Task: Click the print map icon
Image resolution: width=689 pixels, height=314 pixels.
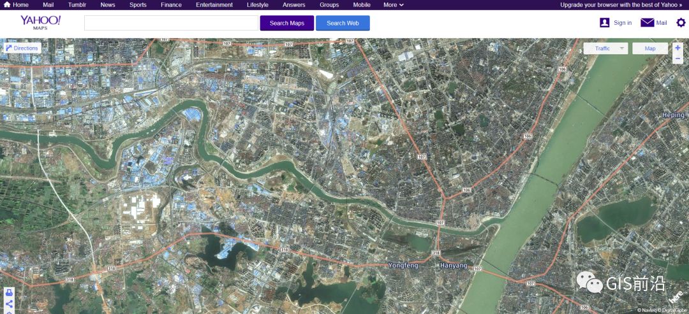Action: point(9,293)
